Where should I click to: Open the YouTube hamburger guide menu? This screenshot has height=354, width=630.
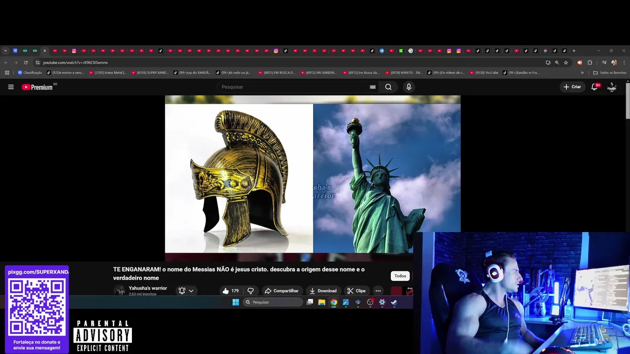[11, 87]
